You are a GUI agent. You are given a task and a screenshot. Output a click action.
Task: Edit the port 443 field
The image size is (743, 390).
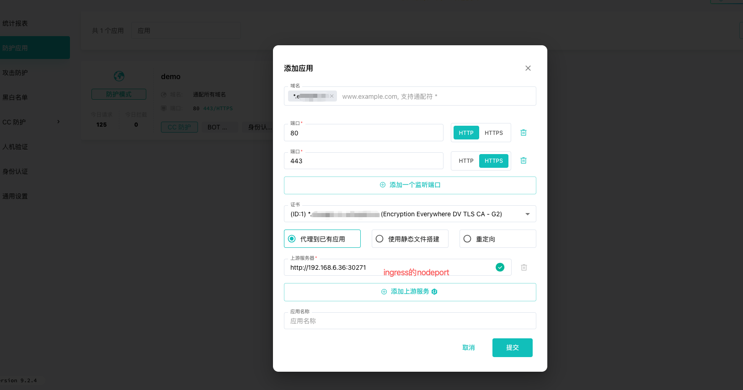pyautogui.click(x=363, y=161)
